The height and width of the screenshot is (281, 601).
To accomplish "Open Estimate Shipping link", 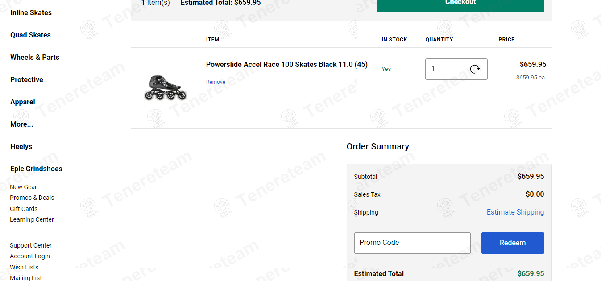I will (515, 212).
